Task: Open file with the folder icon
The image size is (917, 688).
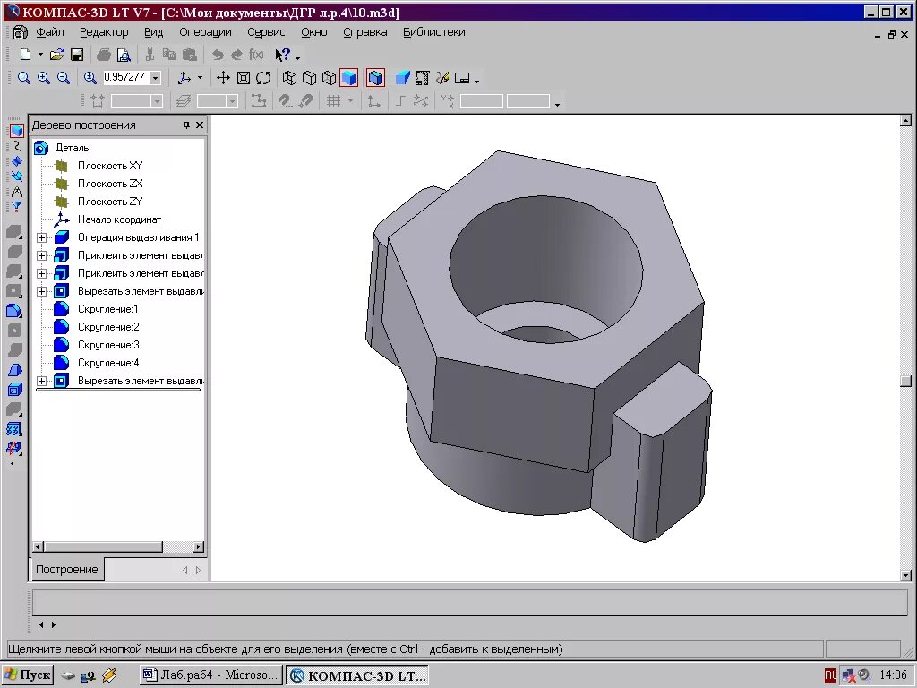Action: (56, 55)
